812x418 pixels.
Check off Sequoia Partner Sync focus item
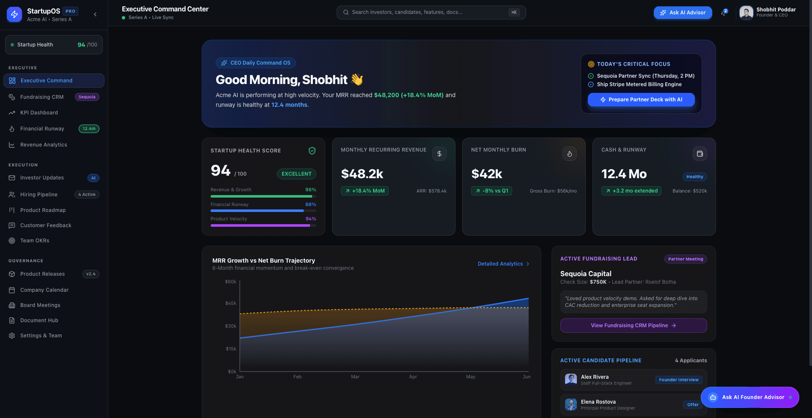click(591, 76)
